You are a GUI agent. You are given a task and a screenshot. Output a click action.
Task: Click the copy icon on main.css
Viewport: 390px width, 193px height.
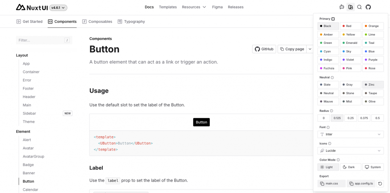click(x=322, y=183)
